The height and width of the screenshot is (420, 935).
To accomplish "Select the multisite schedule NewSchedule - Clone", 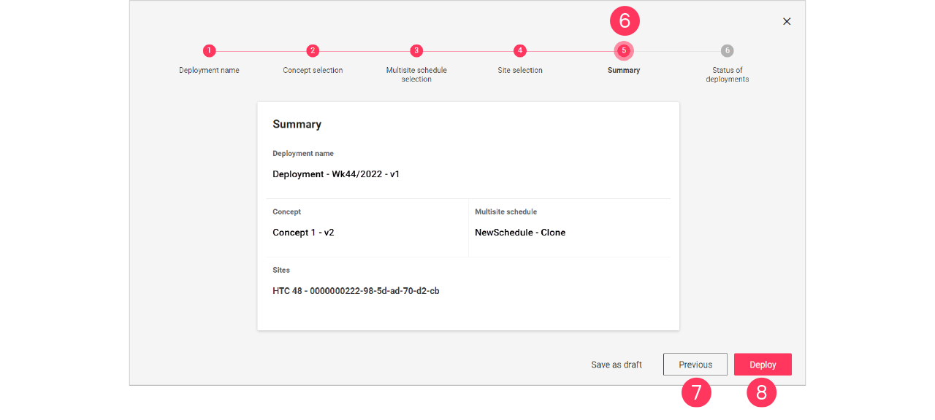I will pyautogui.click(x=519, y=232).
